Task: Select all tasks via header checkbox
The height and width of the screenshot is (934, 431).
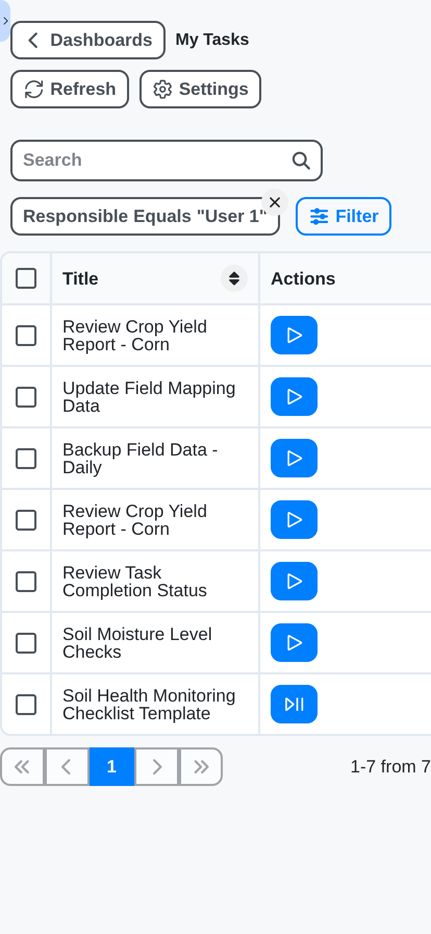Action: (26, 278)
